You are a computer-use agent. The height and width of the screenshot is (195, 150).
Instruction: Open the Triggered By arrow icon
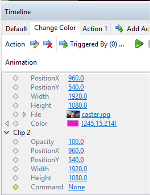point(64,44)
